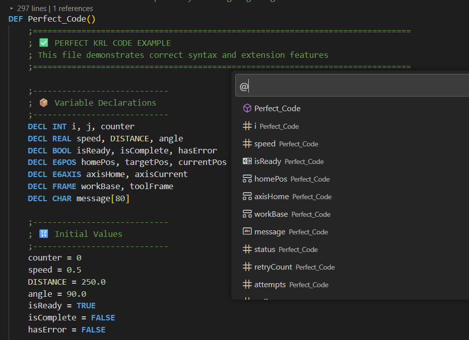
Task: Click the FRAME type keyword
Action: (x=64, y=186)
